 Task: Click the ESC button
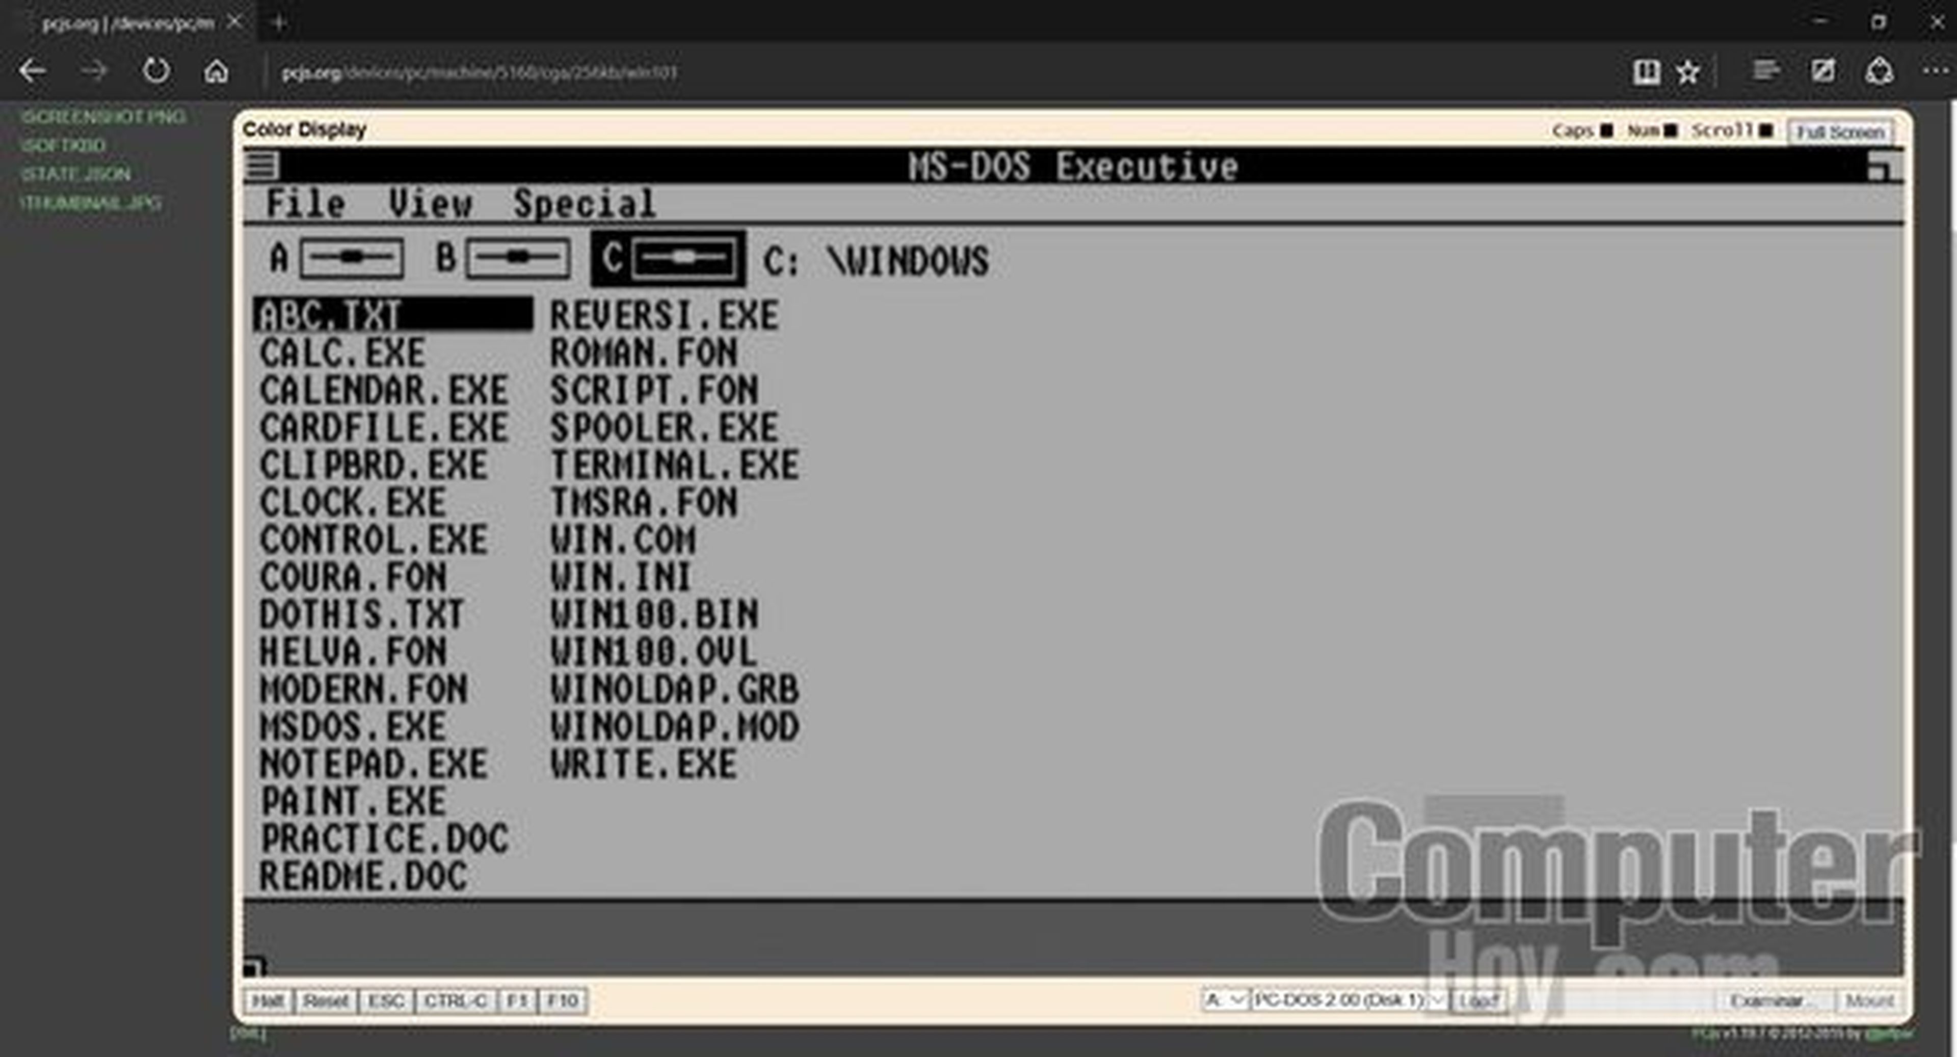tap(386, 1001)
